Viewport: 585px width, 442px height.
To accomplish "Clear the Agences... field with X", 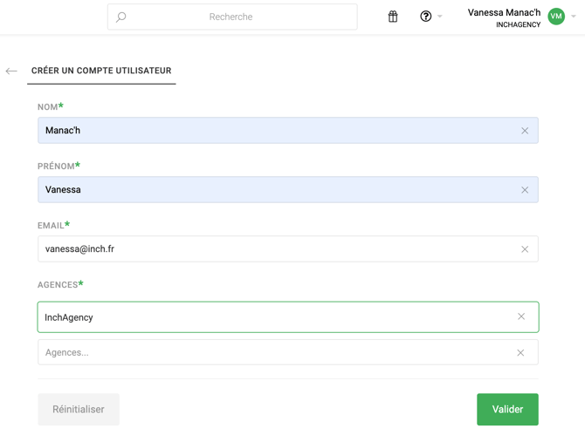I will (520, 353).
